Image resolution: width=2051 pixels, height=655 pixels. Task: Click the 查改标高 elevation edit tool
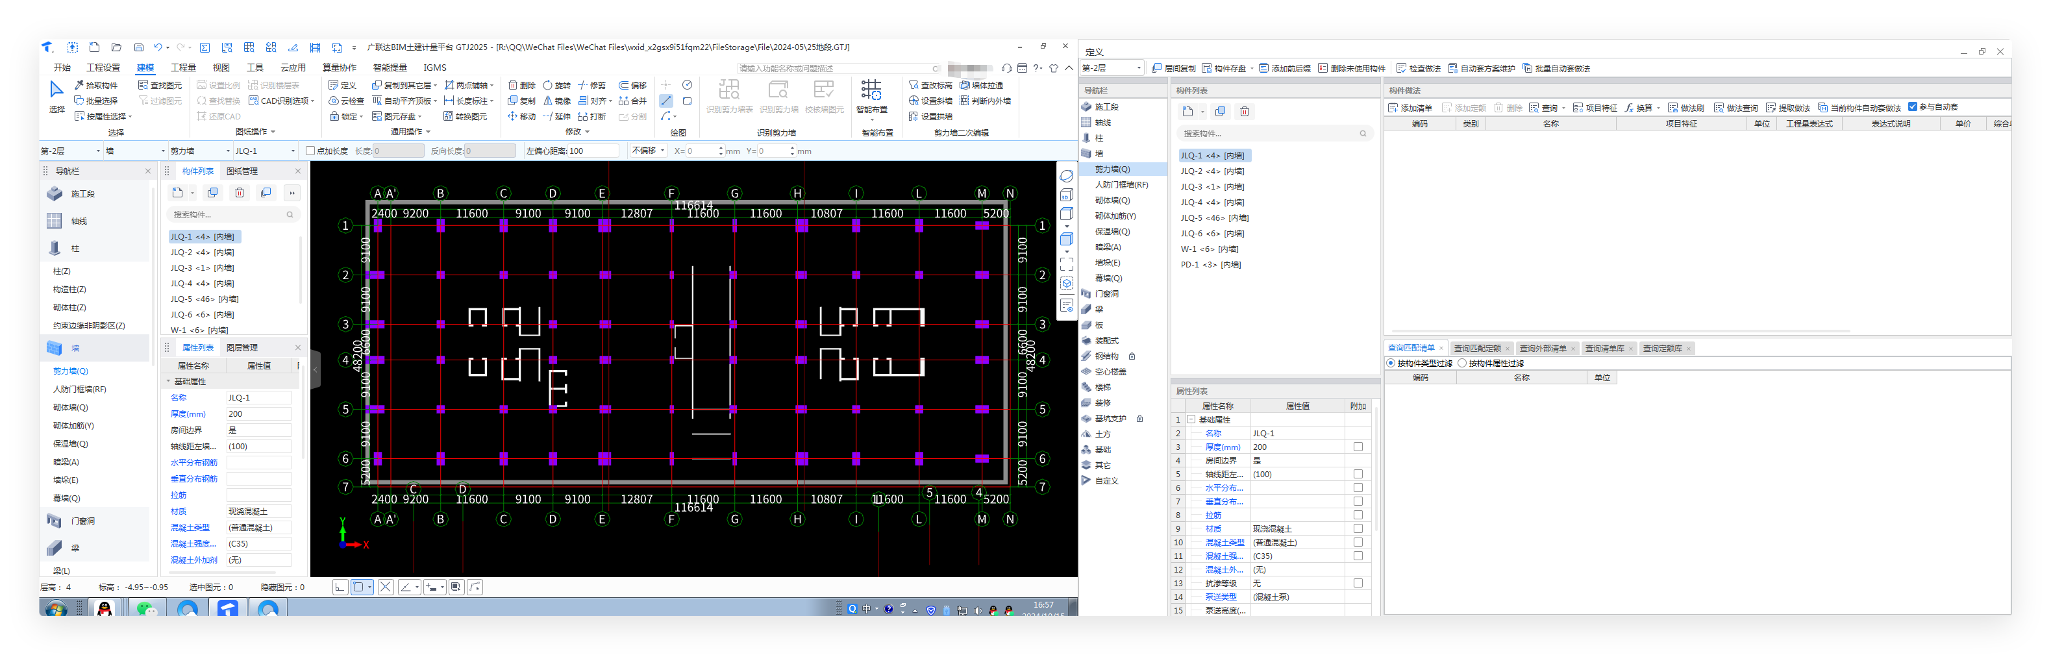point(930,85)
